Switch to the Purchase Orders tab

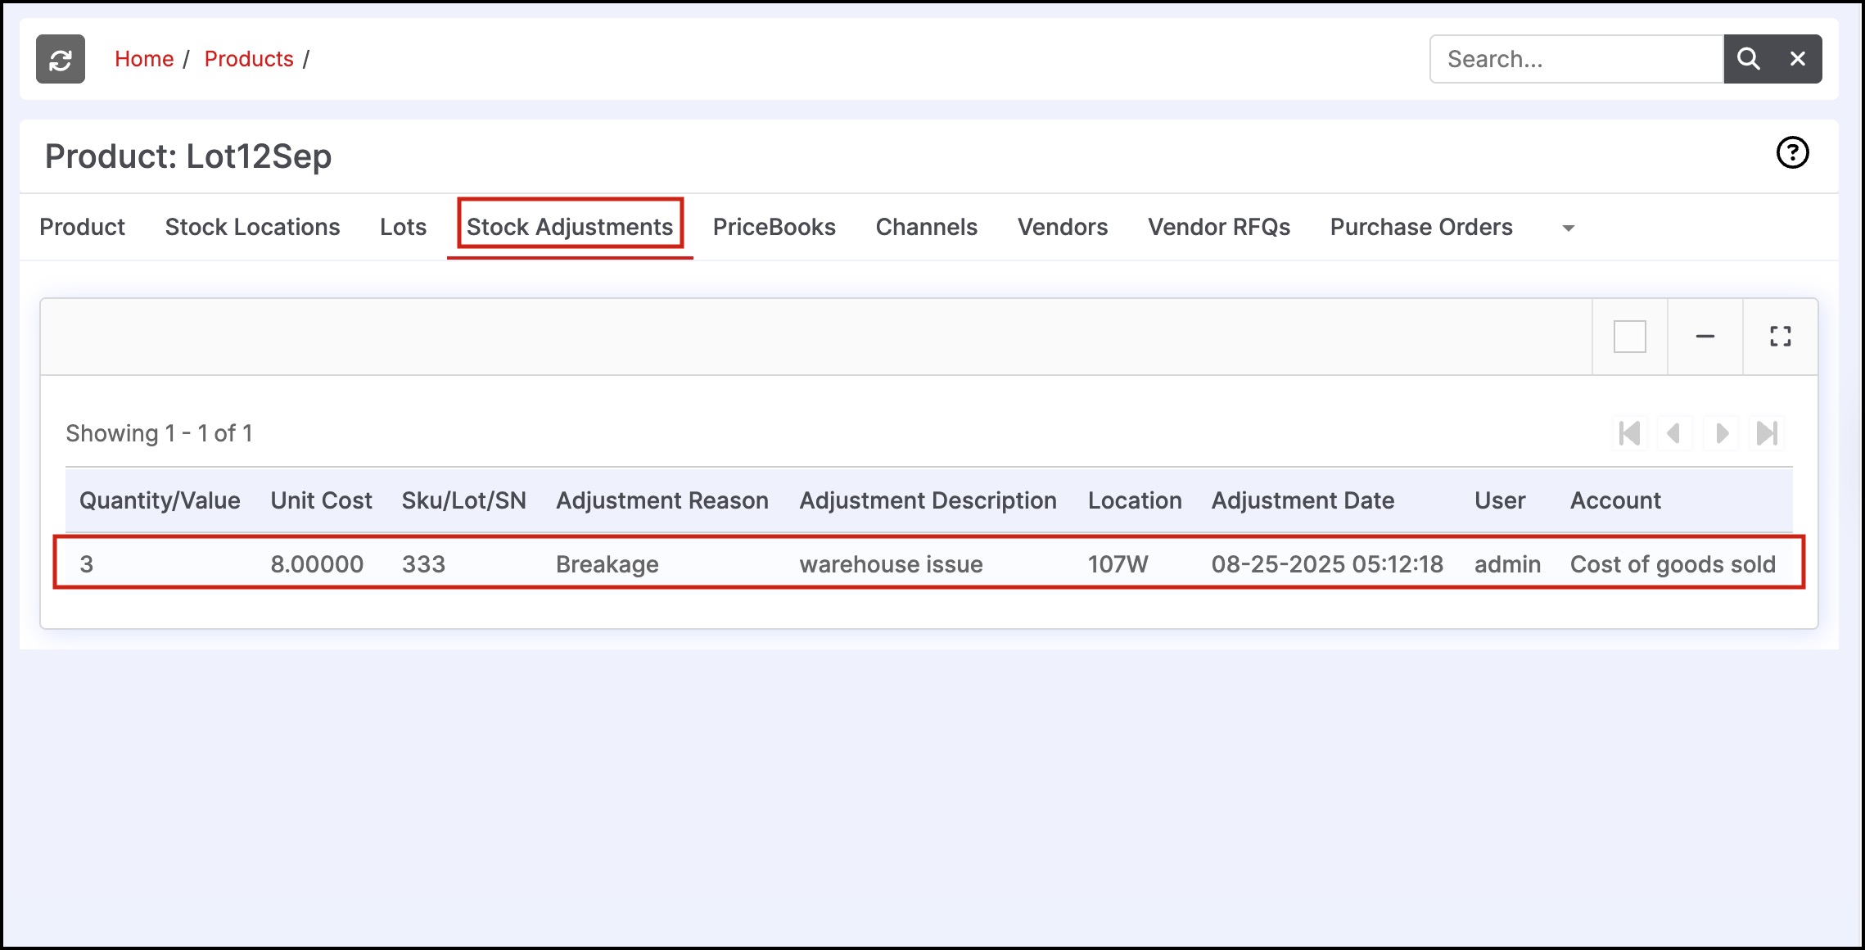click(1421, 227)
